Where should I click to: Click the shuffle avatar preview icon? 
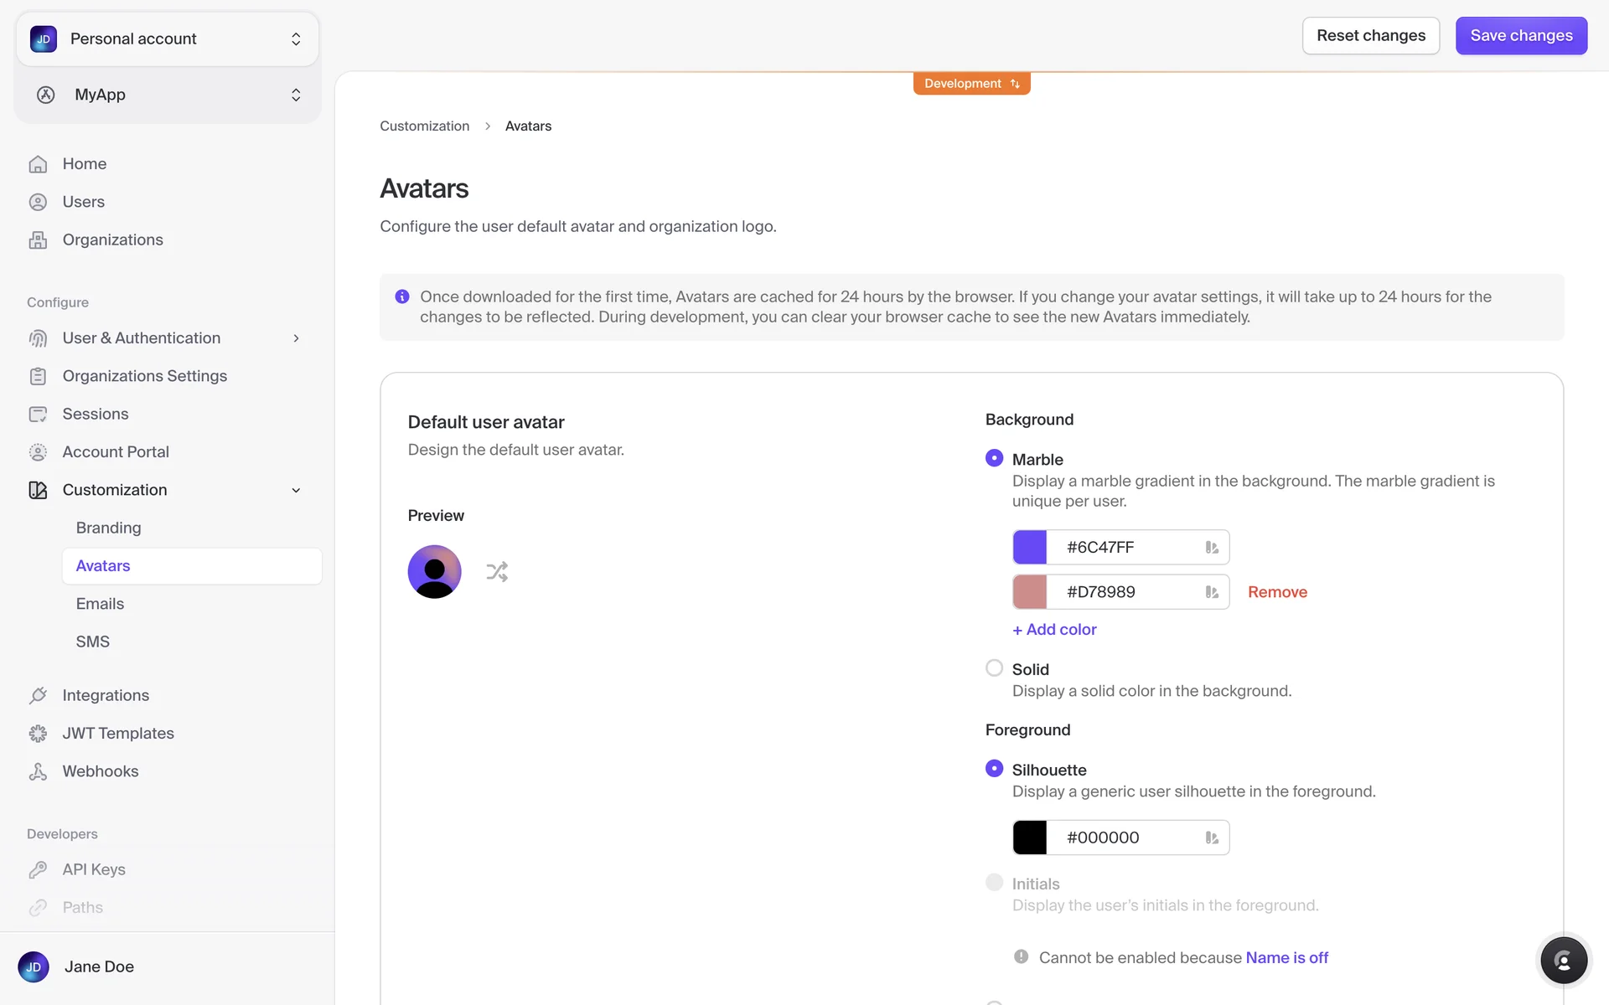pos(497,572)
